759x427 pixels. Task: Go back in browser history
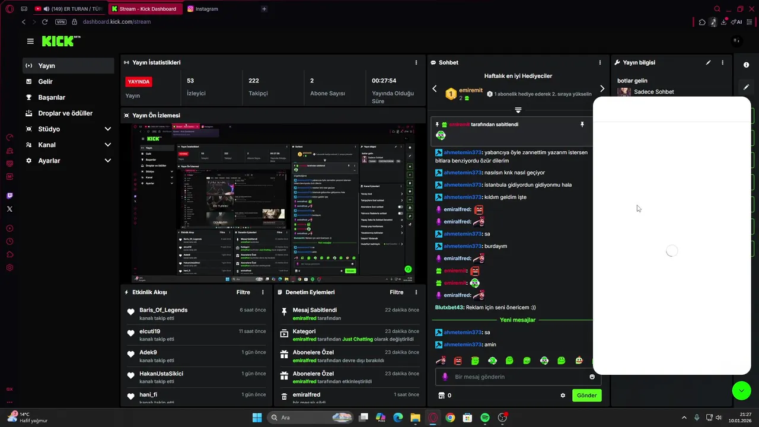coord(24,22)
